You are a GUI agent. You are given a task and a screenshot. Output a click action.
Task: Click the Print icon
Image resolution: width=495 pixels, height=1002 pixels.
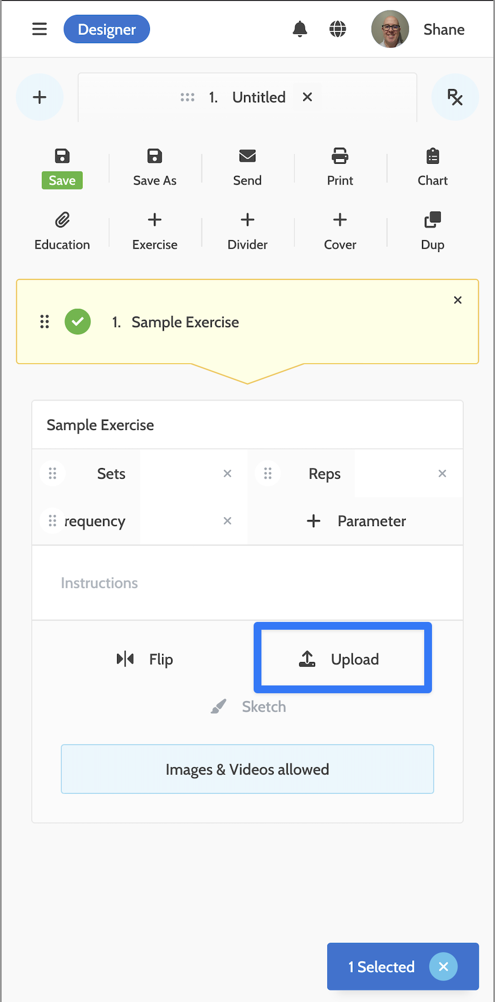[x=340, y=156]
